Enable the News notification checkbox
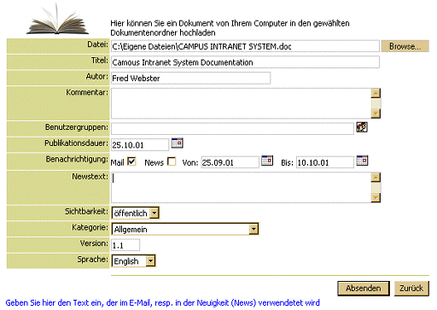The height and width of the screenshot is (310, 437). coord(172,161)
